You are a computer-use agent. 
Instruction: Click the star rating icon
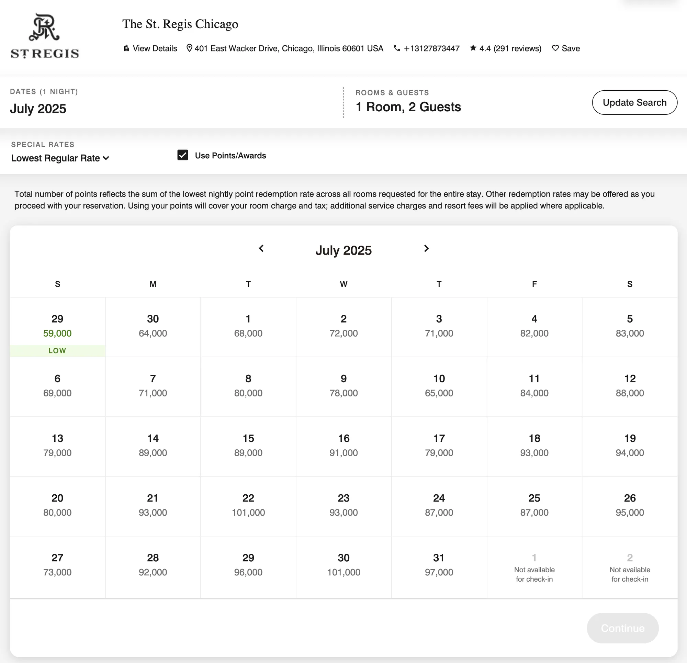point(473,48)
